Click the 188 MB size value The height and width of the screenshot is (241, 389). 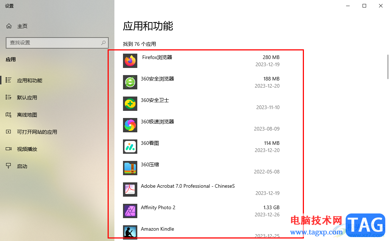pyautogui.click(x=271, y=79)
